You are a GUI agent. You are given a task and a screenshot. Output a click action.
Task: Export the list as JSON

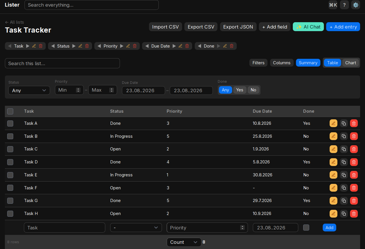click(x=238, y=27)
